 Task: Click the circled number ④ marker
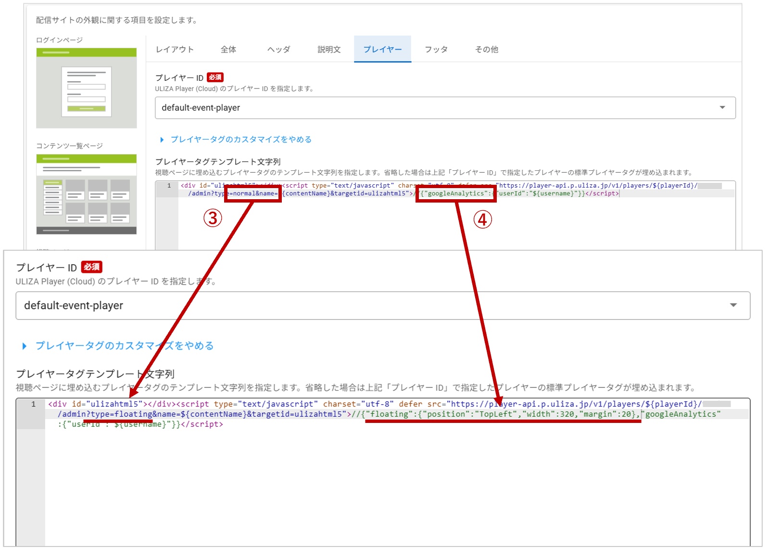tap(483, 219)
